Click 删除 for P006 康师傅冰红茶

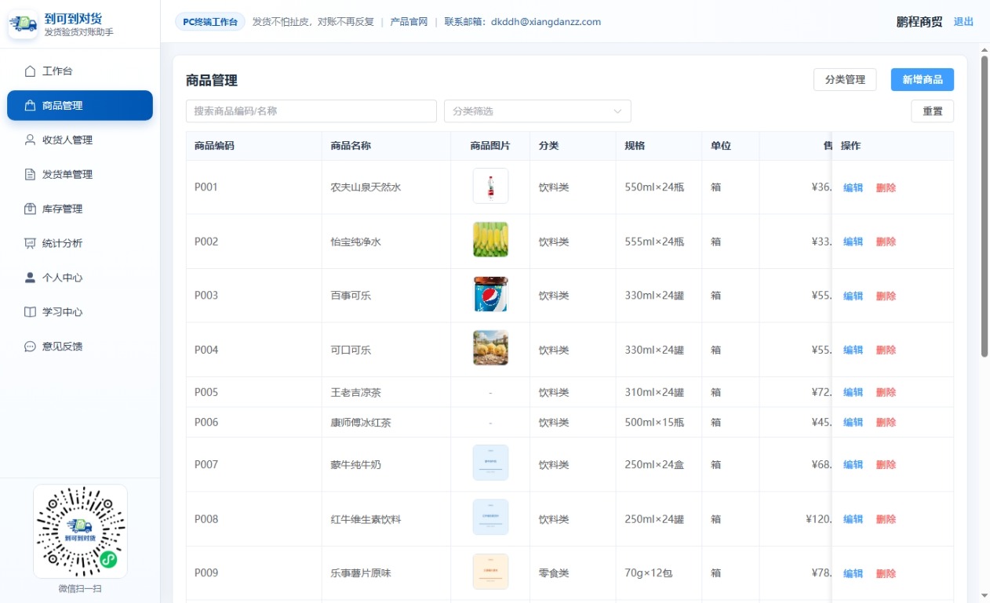pos(886,422)
